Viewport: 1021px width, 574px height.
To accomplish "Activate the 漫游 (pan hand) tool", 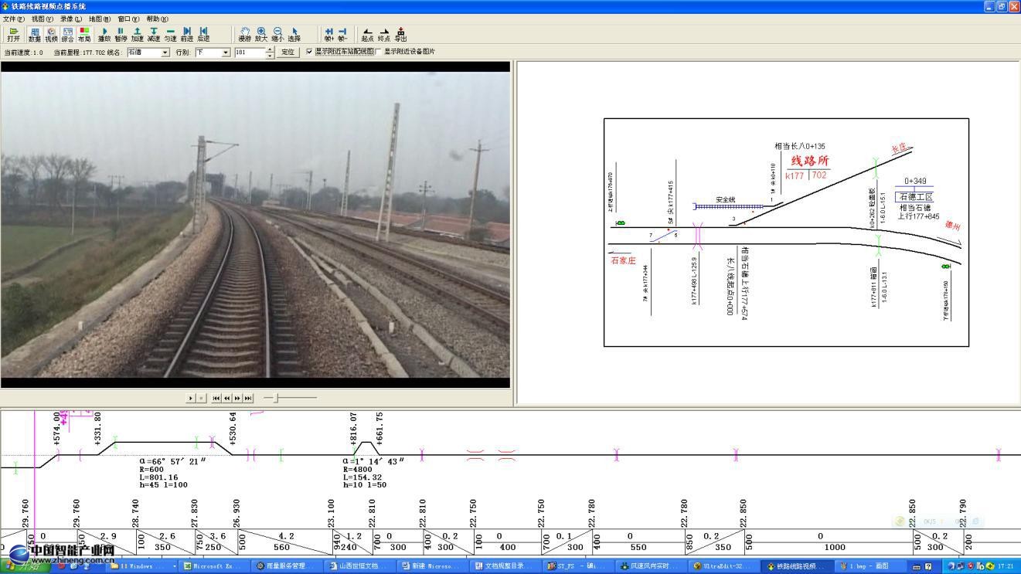I will pyautogui.click(x=244, y=34).
